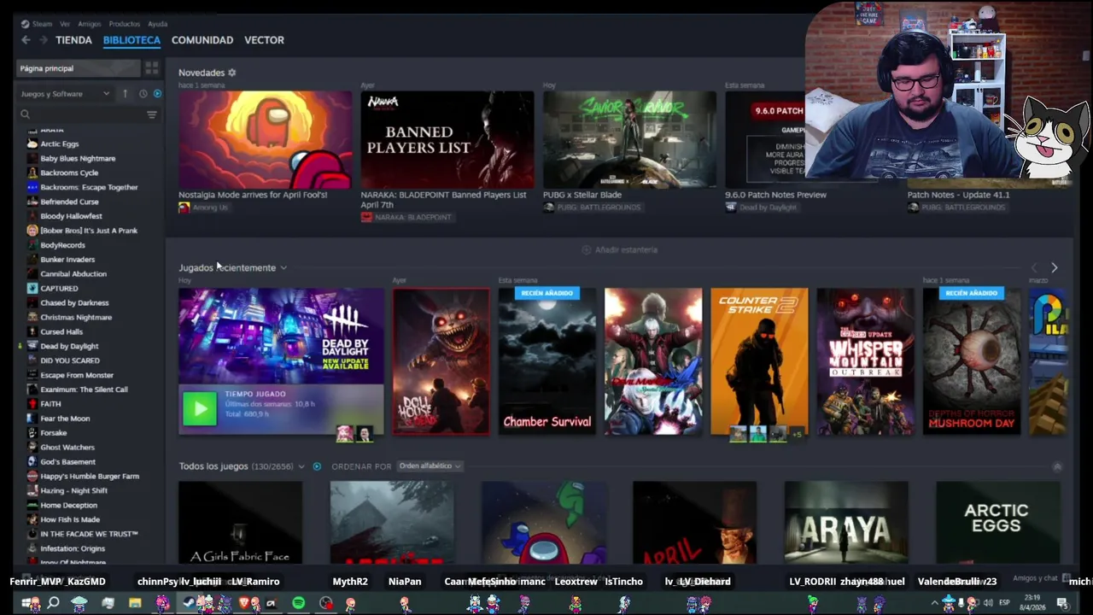Switch library to grid collections view
Screen dimensions: 1093x615
[x=151, y=68]
